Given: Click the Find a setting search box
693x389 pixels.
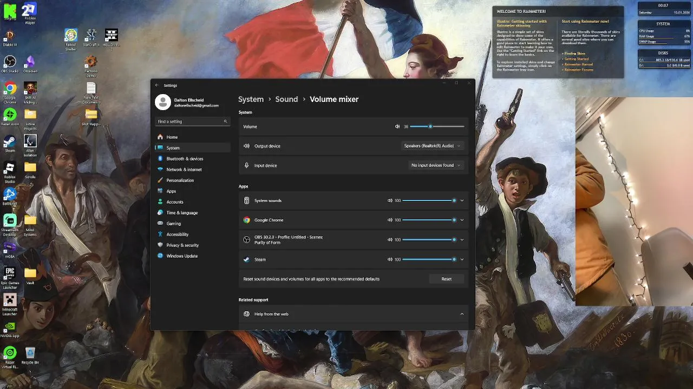Looking at the screenshot, I should [192, 121].
